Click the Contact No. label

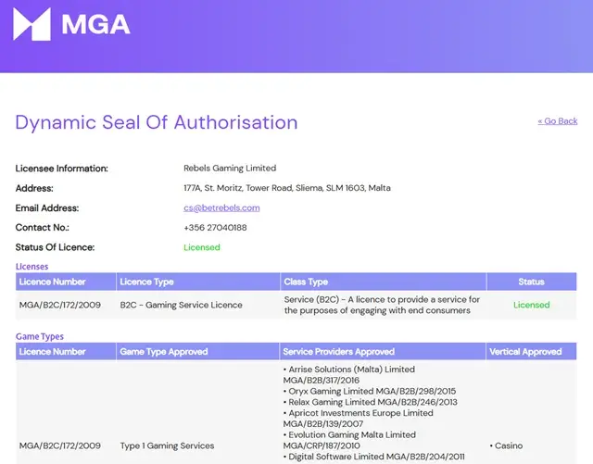(x=42, y=227)
